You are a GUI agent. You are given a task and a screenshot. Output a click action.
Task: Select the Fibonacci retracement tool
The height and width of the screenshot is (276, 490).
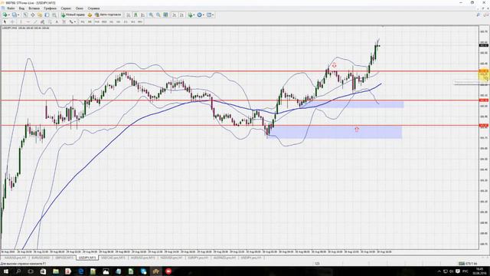click(50, 21)
